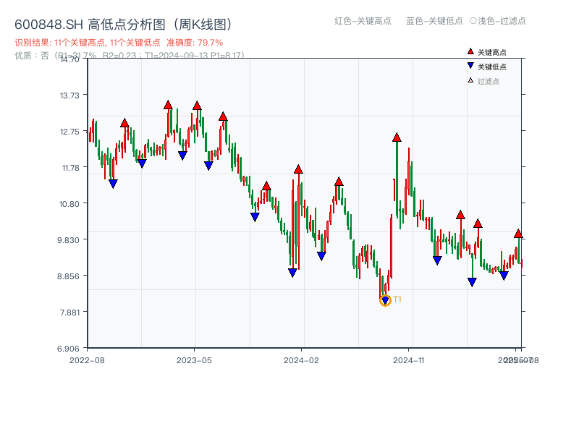The height and width of the screenshot is (434, 579).
Task: Toggle the 浅色-过滤点 header legend entry
Action: click(x=498, y=21)
